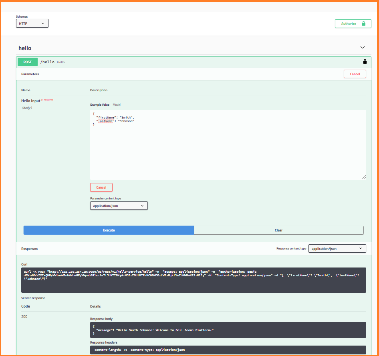Screen dimensions: 379x356
Task: Switch to the Example Value tab
Action: [100, 105]
